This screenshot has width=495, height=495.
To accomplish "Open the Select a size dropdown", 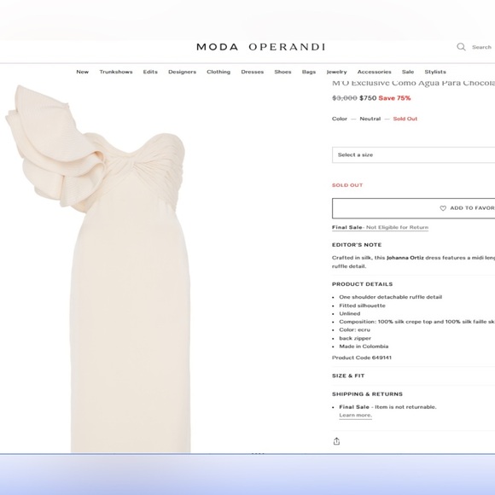I will (x=413, y=154).
